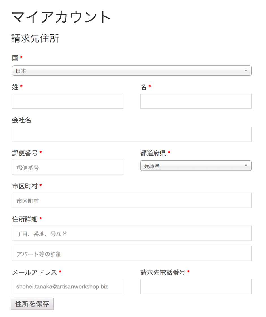Click the arrow on the 日本 country selector
The width and height of the screenshot is (266, 317).
coord(246,71)
